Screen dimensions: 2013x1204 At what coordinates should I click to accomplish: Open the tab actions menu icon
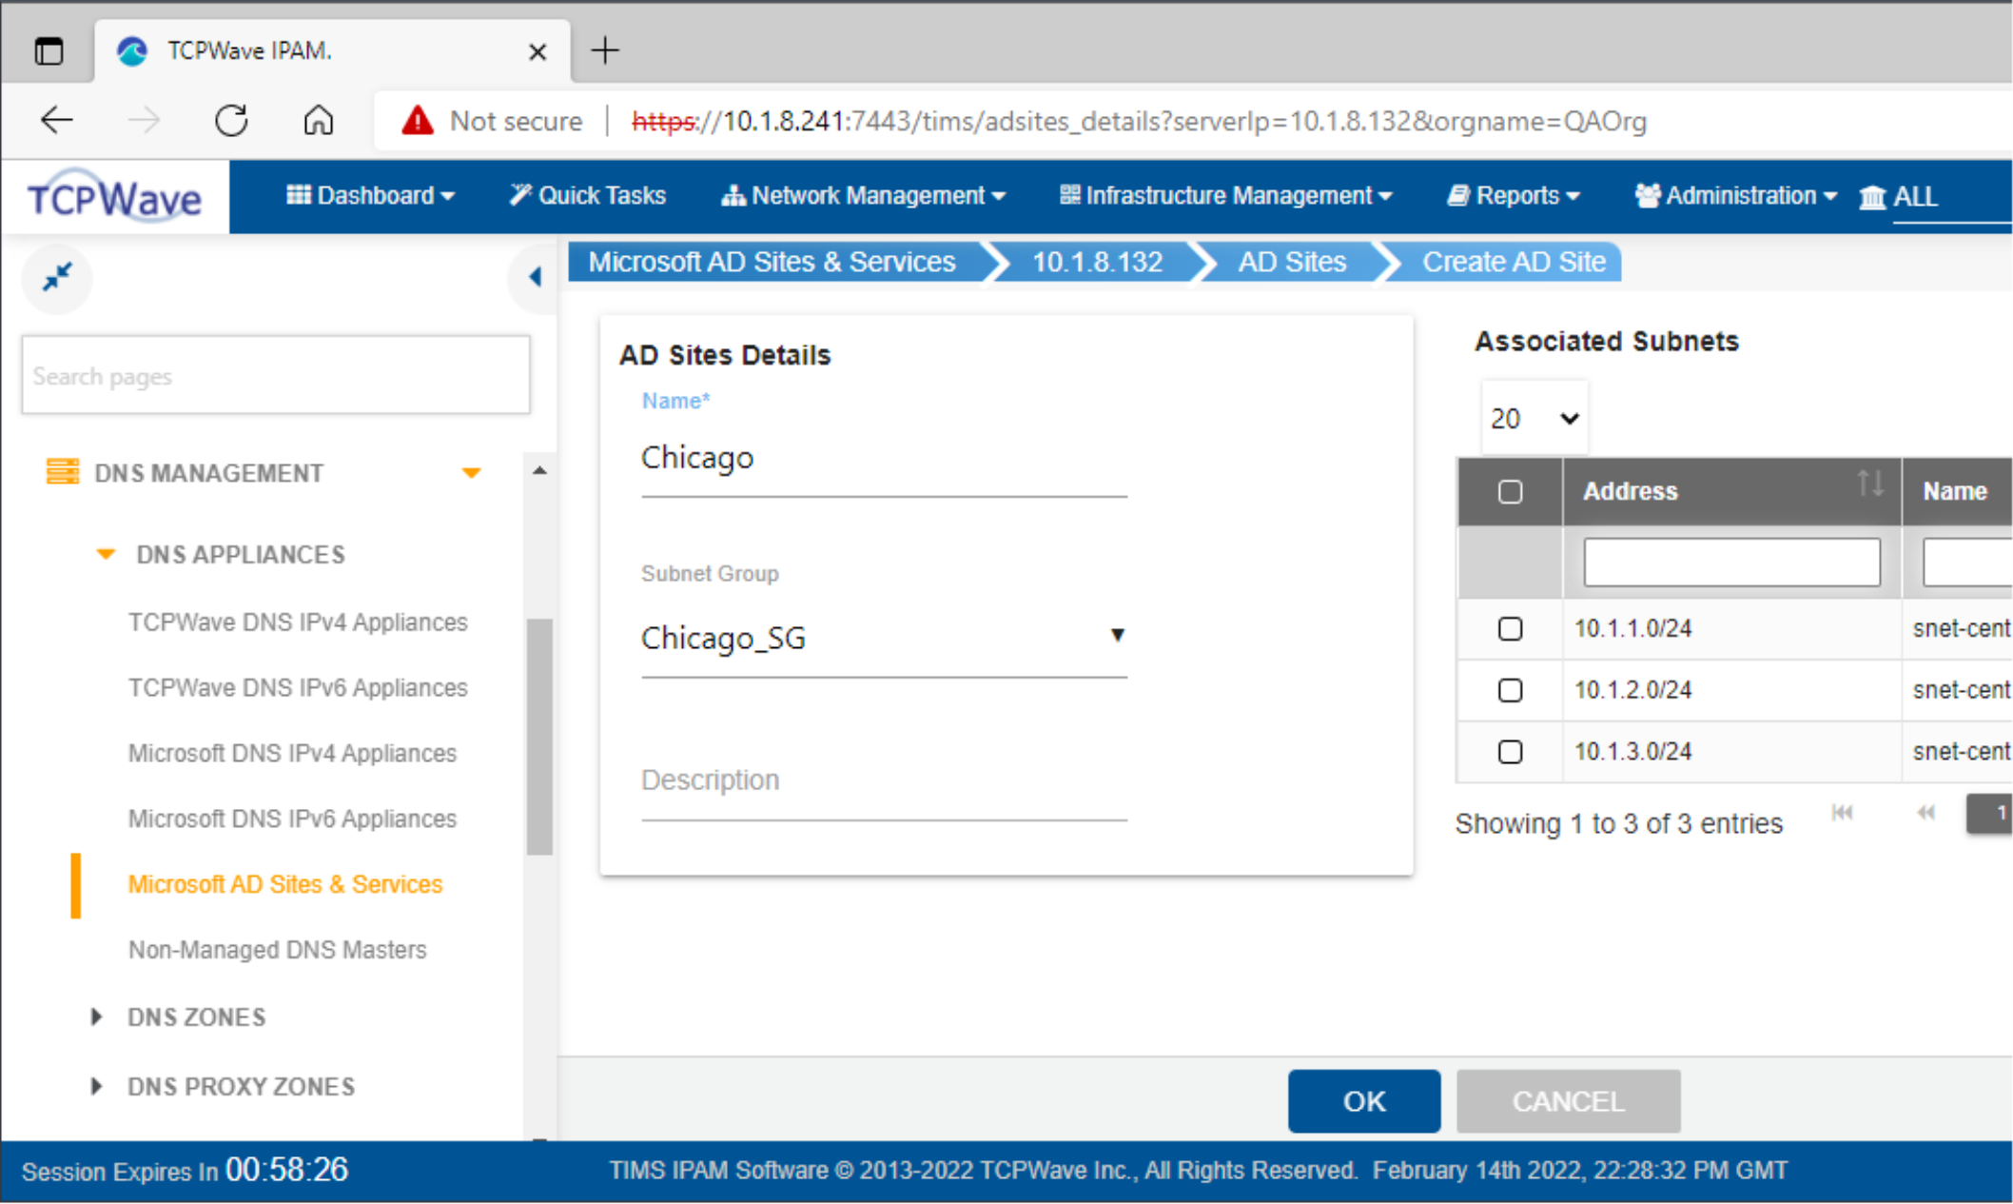[49, 50]
